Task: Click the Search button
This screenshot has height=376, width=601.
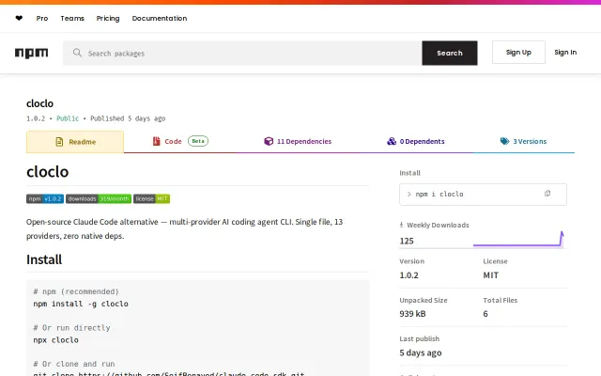Action: [x=450, y=53]
